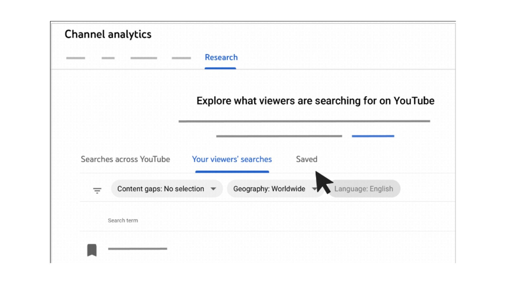Viewport: 506px width, 284px height.
Task: Open the Content gaps dropdown
Action: (167, 189)
